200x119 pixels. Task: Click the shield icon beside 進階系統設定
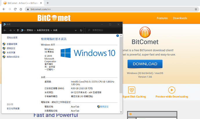pyautogui.click(x=4, y=57)
